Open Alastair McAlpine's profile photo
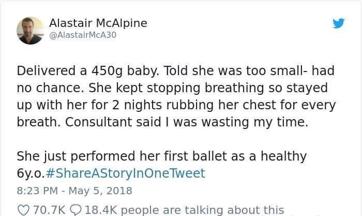This screenshot has width=362, height=216. click(x=30, y=30)
